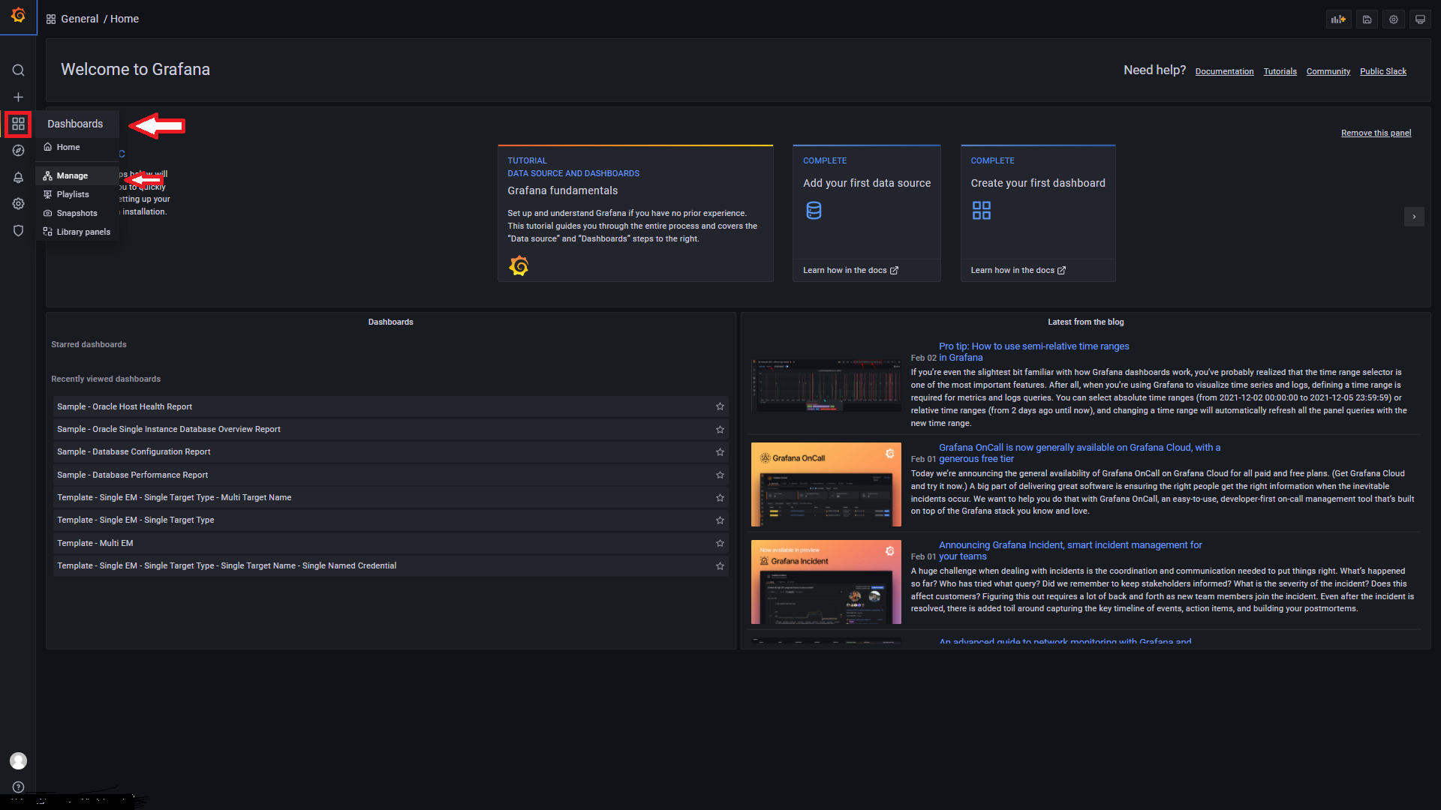Open dashboard settings gear in top bar
Viewport: 1441px width, 810px height.
click(x=1393, y=19)
